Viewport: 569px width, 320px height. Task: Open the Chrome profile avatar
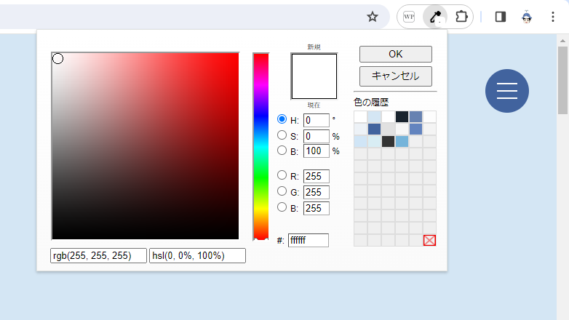point(527,17)
